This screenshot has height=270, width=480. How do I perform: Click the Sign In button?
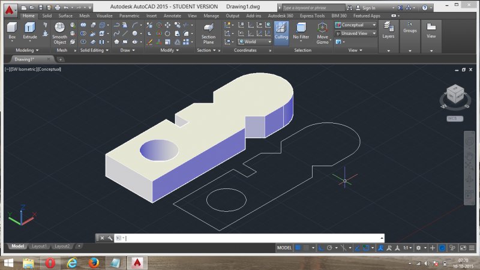click(368, 8)
